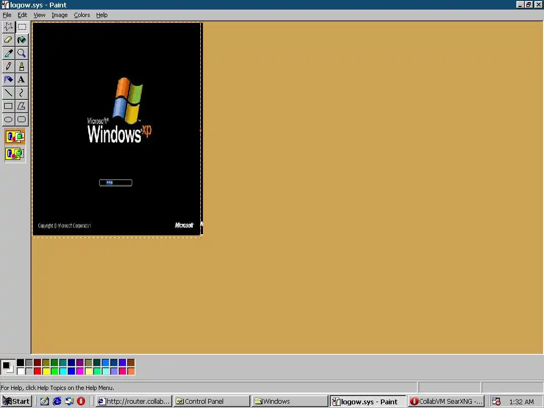Switch to router.collab taskbar window

point(134,402)
